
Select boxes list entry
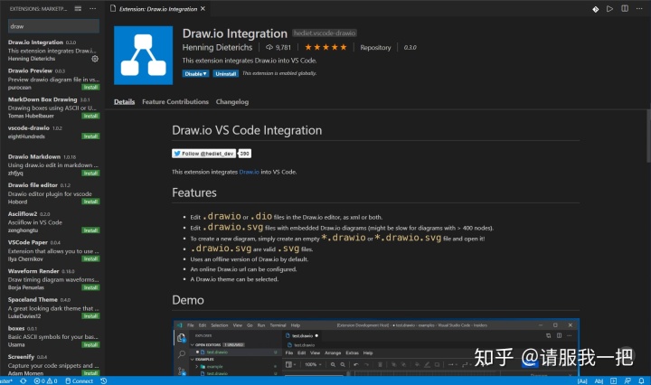[x=52, y=336]
